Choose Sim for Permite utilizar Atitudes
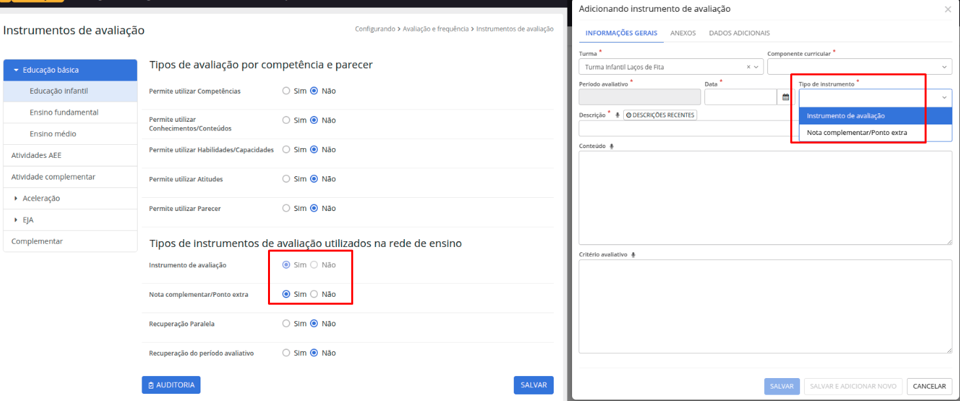This screenshot has height=401, width=960. pyautogui.click(x=286, y=179)
